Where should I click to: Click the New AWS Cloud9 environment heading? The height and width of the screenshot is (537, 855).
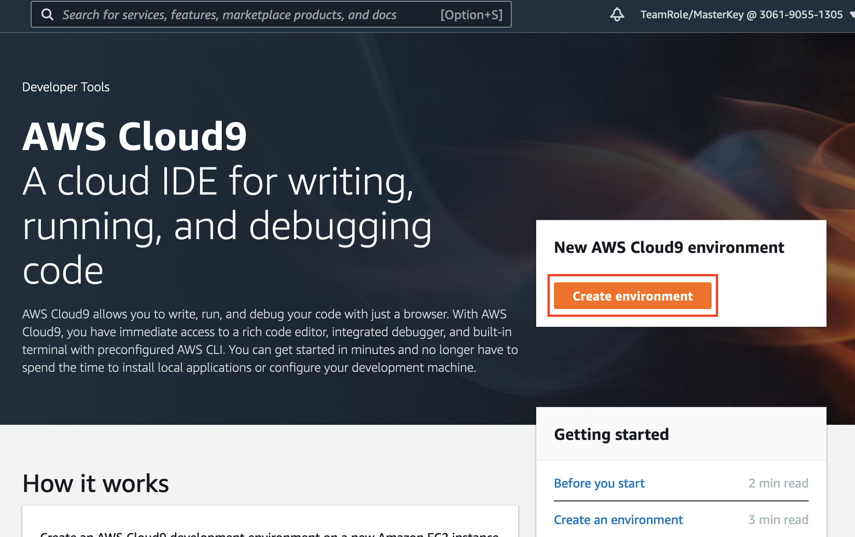click(669, 247)
